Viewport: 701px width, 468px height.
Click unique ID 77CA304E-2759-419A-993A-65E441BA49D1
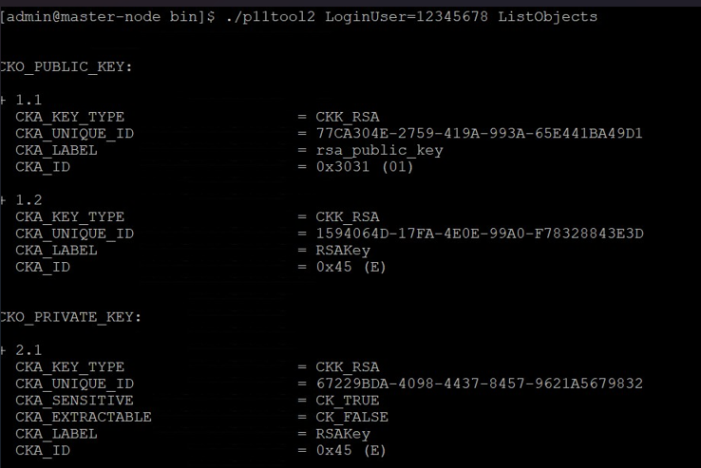(480, 133)
